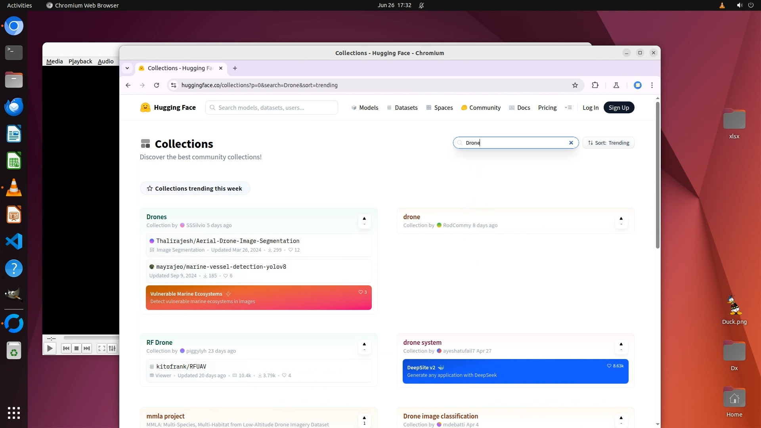The image size is (761, 428).
Task: Open the Playback menu in VLC
Action: pyautogui.click(x=80, y=61)
